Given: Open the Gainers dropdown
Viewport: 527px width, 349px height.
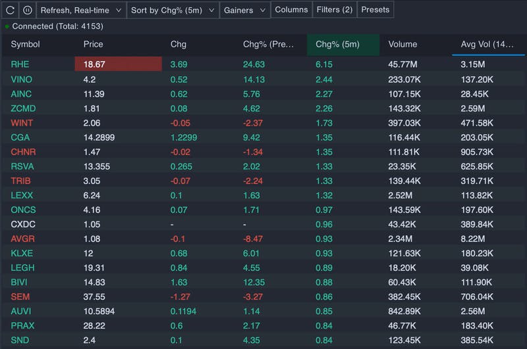Looking at the screenshot, I should tap(244, 10).
